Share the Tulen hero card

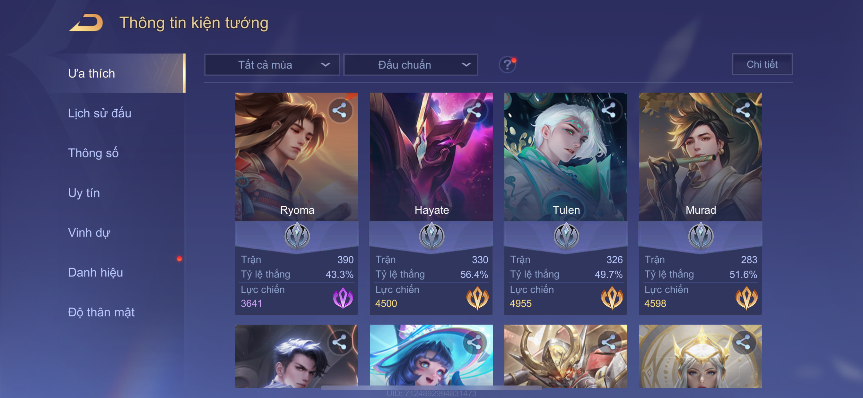609,110
